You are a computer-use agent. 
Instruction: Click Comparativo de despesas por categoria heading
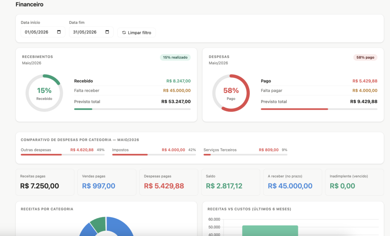[80, 140]
